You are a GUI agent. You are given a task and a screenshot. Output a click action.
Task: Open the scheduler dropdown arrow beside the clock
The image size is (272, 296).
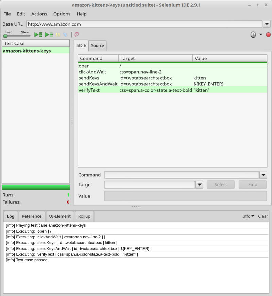261,34
